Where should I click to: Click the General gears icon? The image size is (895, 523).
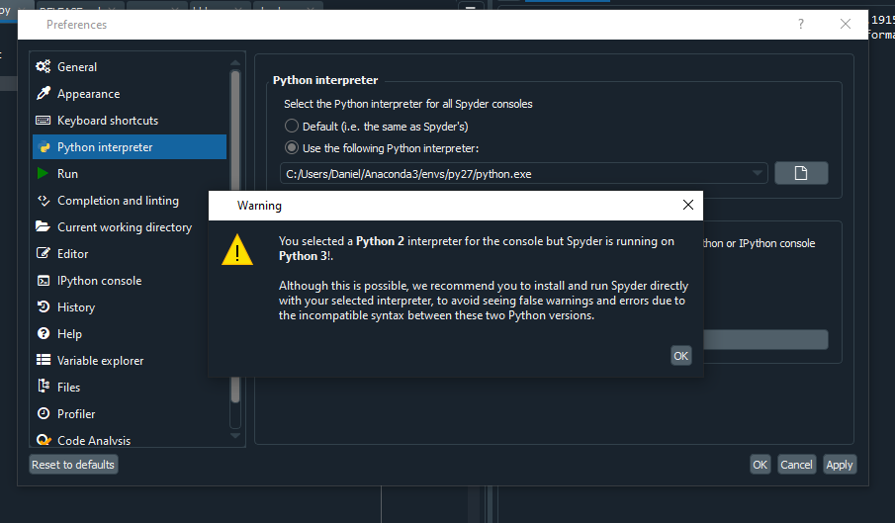[44, 66]
